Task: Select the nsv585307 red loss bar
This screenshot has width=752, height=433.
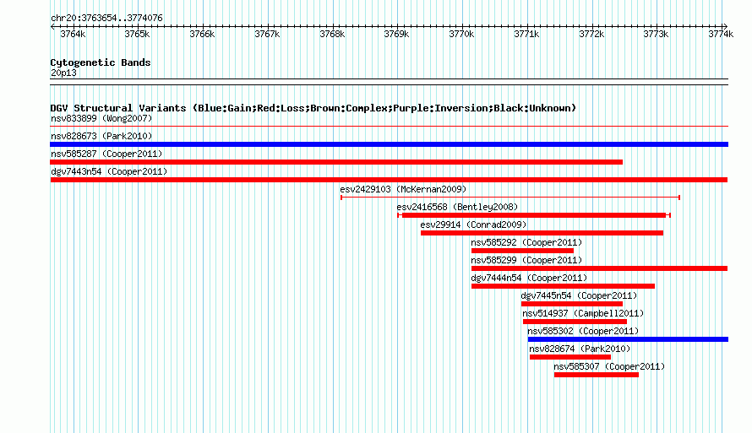Action: pyautogui.click(x=597, y=375)
